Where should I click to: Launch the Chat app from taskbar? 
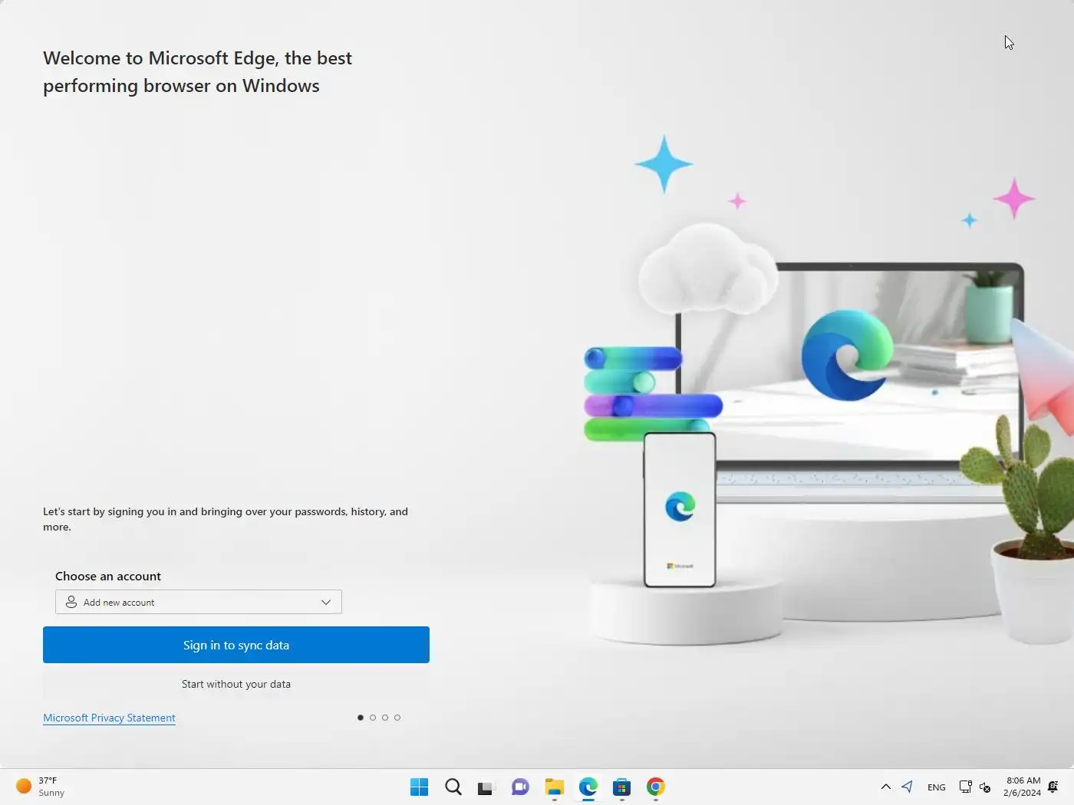click(520, 787)
